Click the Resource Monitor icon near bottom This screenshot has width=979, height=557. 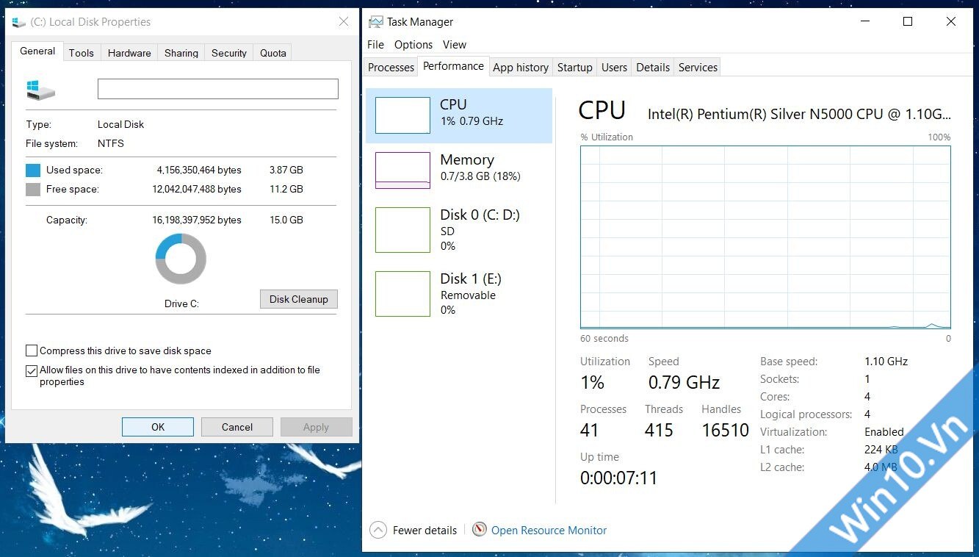pyautogui.click(x=480, y=529)
